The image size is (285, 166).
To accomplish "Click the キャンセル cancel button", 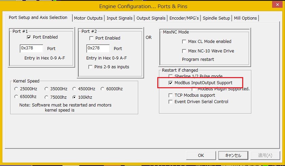I will pyautogui.click(x=233, y=155).
